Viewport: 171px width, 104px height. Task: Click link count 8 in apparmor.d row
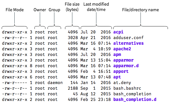click(x=31, y=66)
